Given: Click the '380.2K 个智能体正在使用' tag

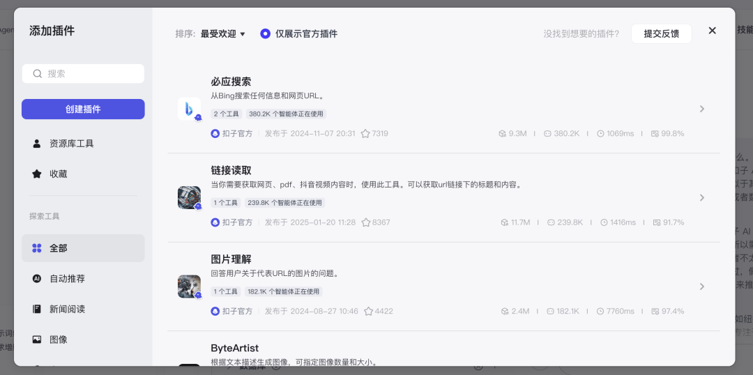Looking at the screenshot, I should click(287, 114).
